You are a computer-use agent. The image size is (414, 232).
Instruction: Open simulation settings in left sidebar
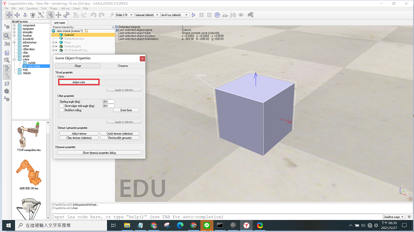(7, 27)
